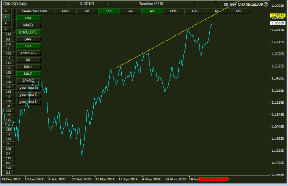288x186 pixels.
Task: Select the 0.9 value button
Action: pyautogui.click(x=8, y=39)
